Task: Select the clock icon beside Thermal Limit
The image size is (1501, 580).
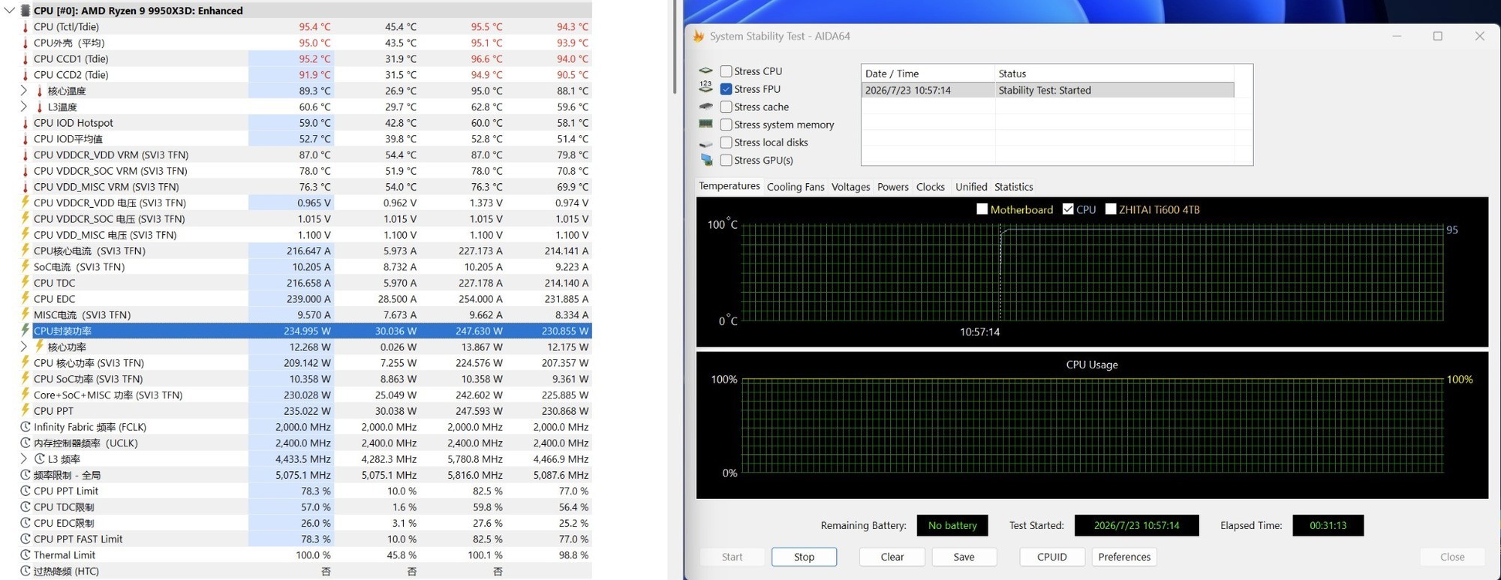Action: [x=26, y=555]
